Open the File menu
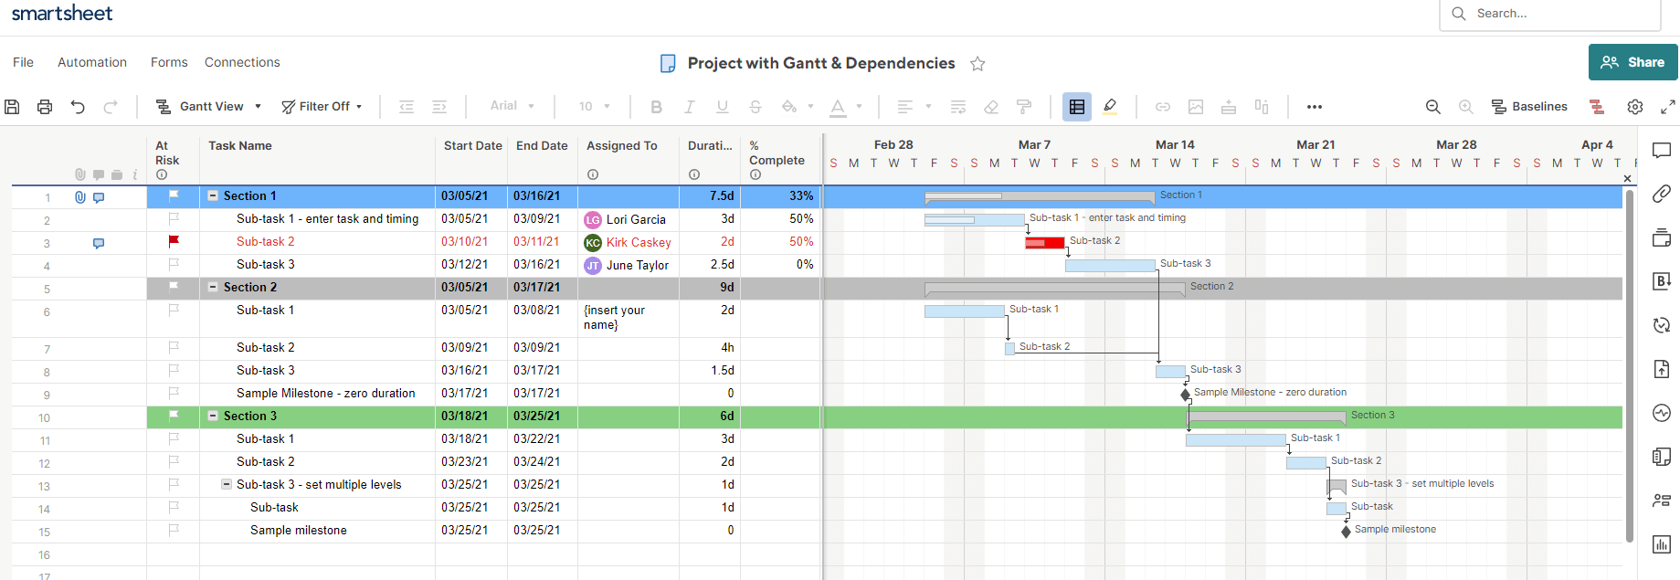 point(23,62)
